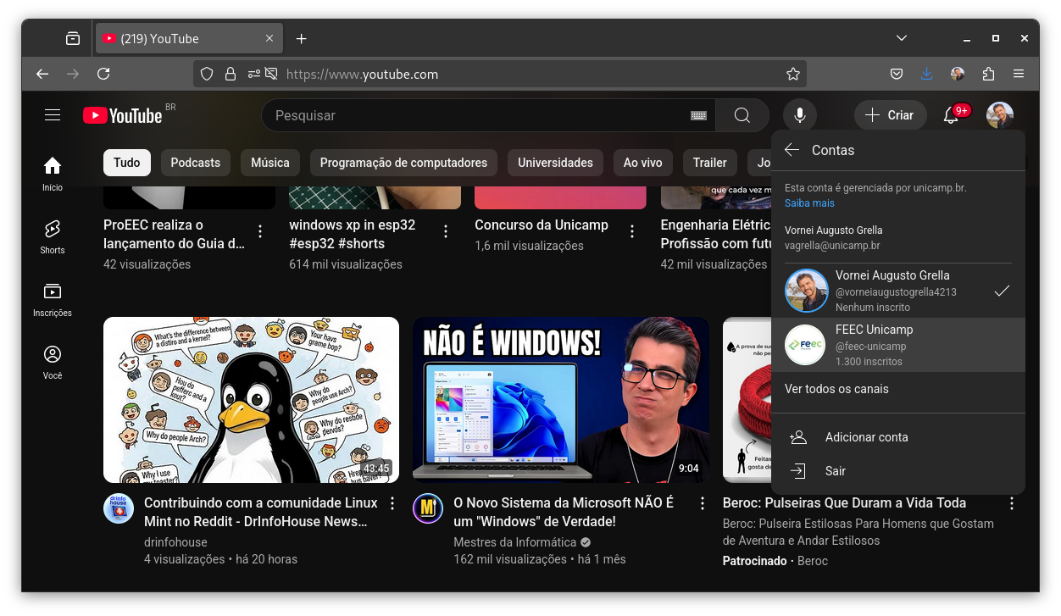Click Adicionar conta
The width and height of the screenshot is (1061, 616).
pos(898,437)
